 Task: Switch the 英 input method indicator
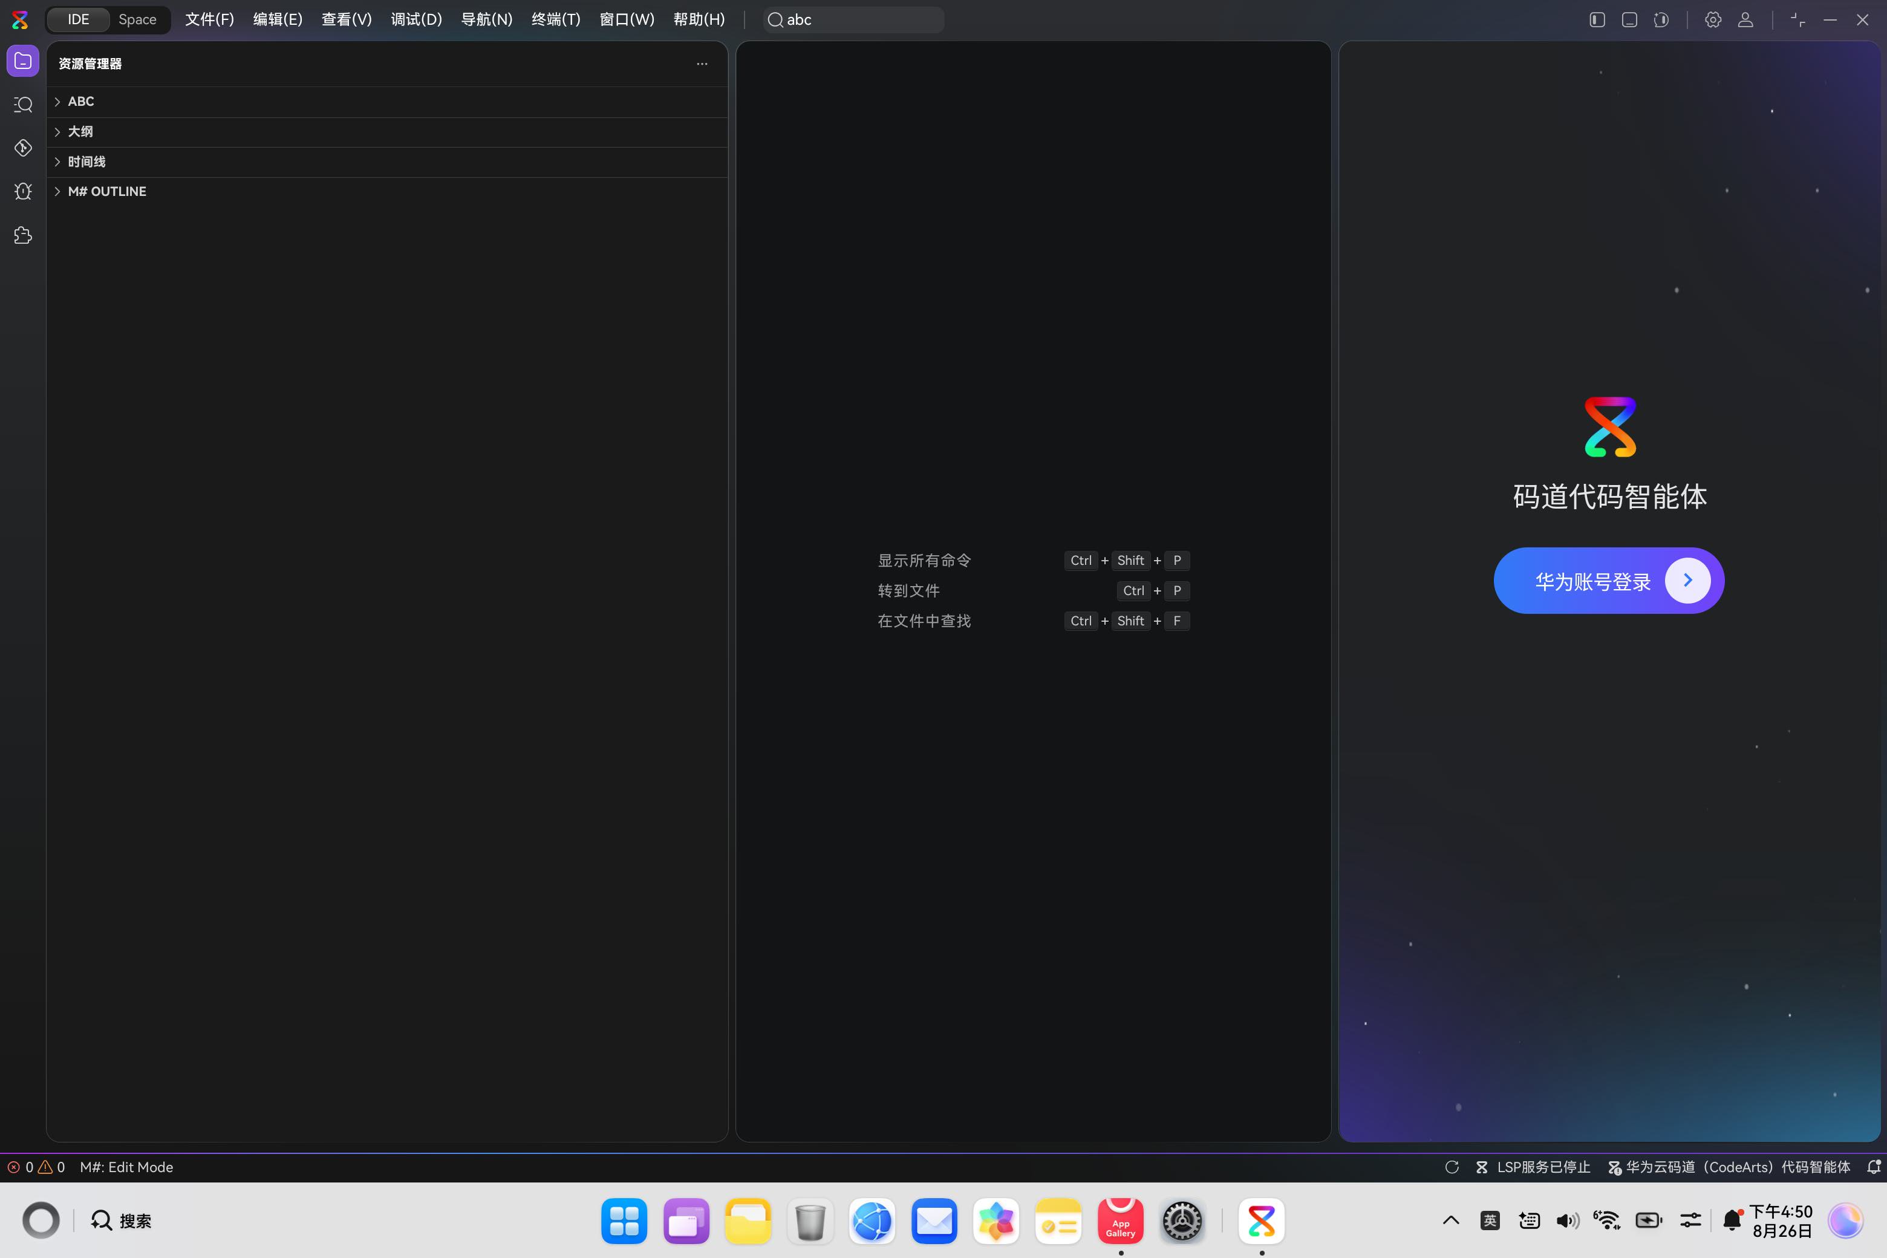pyautogui.click(x=1490, y=1221)
